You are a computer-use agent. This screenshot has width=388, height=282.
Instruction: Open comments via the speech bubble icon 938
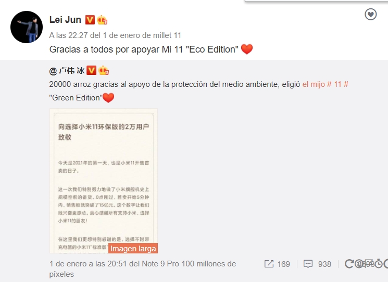pyautogui.click(x=308, y=264)
